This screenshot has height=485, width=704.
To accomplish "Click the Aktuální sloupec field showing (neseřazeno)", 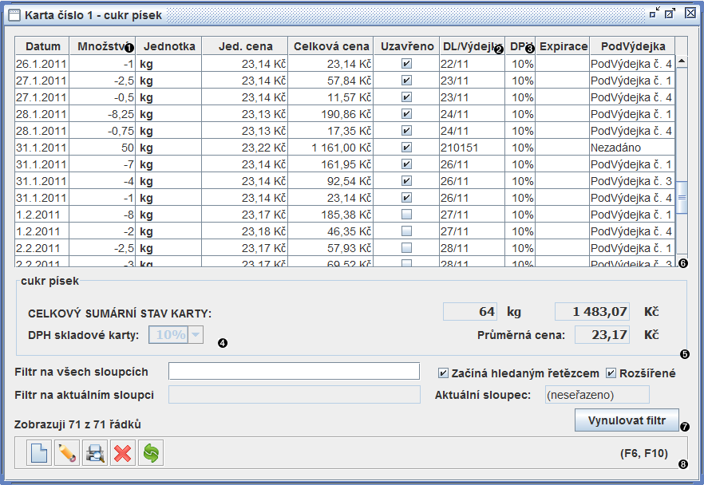I will 596,395.
